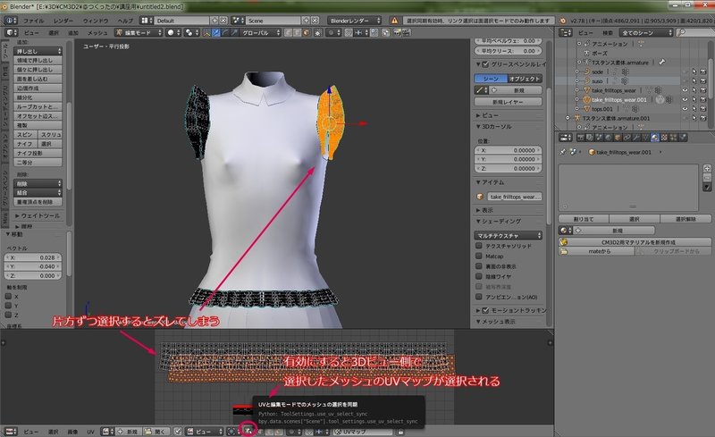Click the Modifiers wrench properties icon

coord(636,138)
